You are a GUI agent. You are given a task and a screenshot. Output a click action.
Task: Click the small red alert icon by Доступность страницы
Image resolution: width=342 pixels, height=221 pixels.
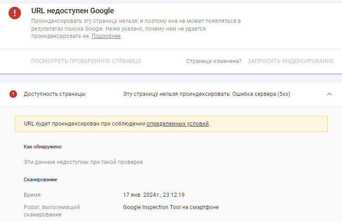click(13, 94)
